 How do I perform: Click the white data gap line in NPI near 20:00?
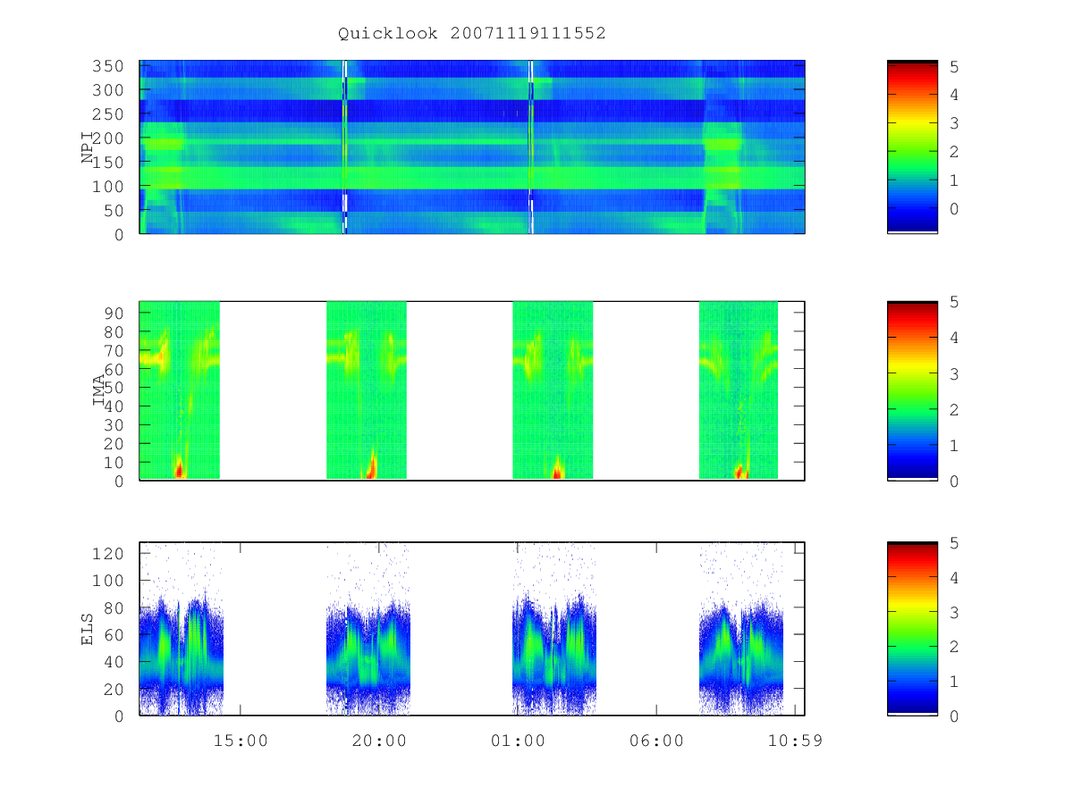pyautogui.click(x=345, y=147)
